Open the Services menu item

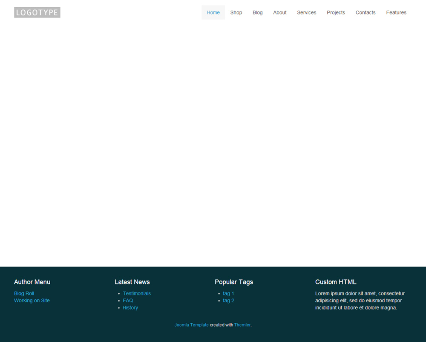tap(306, 12)
